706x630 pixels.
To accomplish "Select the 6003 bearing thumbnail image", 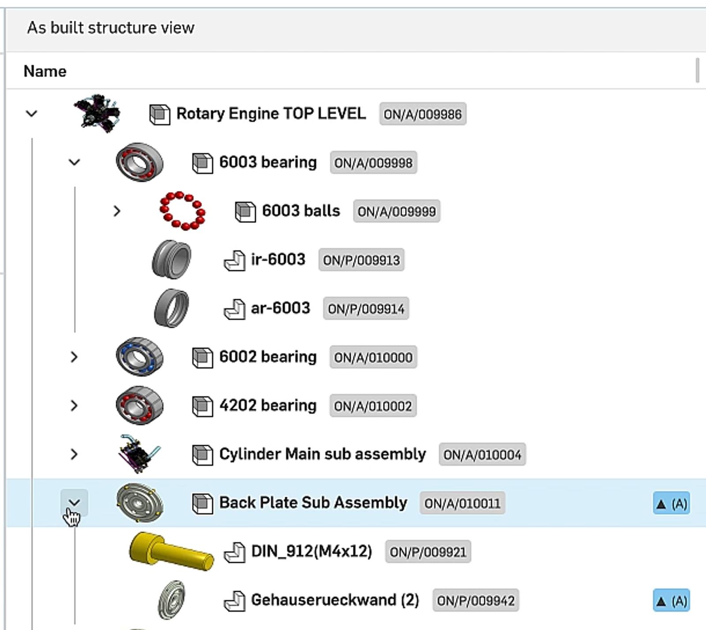I will 140,163.
